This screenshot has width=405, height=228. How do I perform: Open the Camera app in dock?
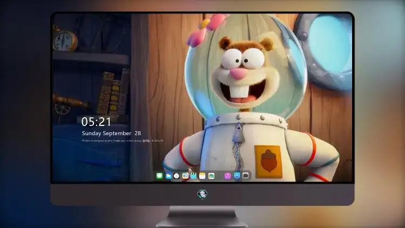245,176
